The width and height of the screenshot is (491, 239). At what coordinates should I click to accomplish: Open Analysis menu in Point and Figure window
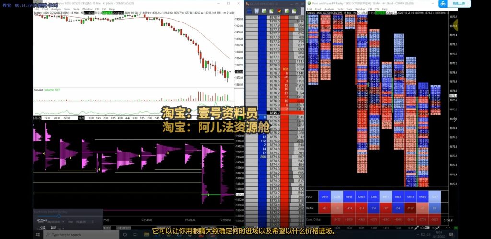coord(329,9)
